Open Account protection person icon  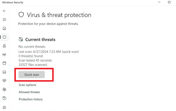pos(4,46)
